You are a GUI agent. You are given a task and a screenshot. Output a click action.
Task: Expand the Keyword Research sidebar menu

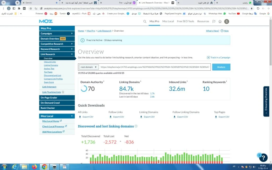[x=57, y=49]
